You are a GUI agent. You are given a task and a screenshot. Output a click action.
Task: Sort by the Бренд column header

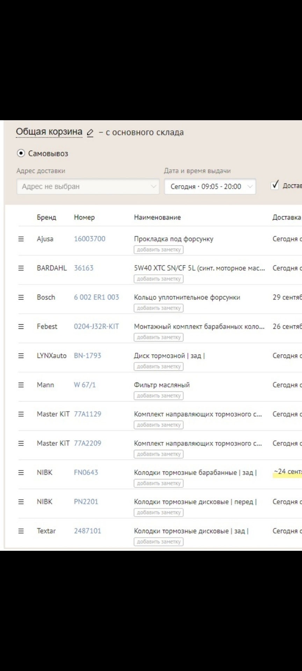[x=46, y=217]
